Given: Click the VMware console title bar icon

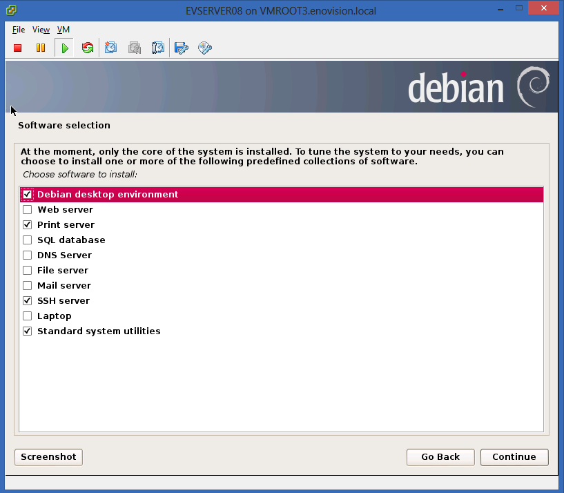Looking at the screenshot, I should [x=12, y=10].
